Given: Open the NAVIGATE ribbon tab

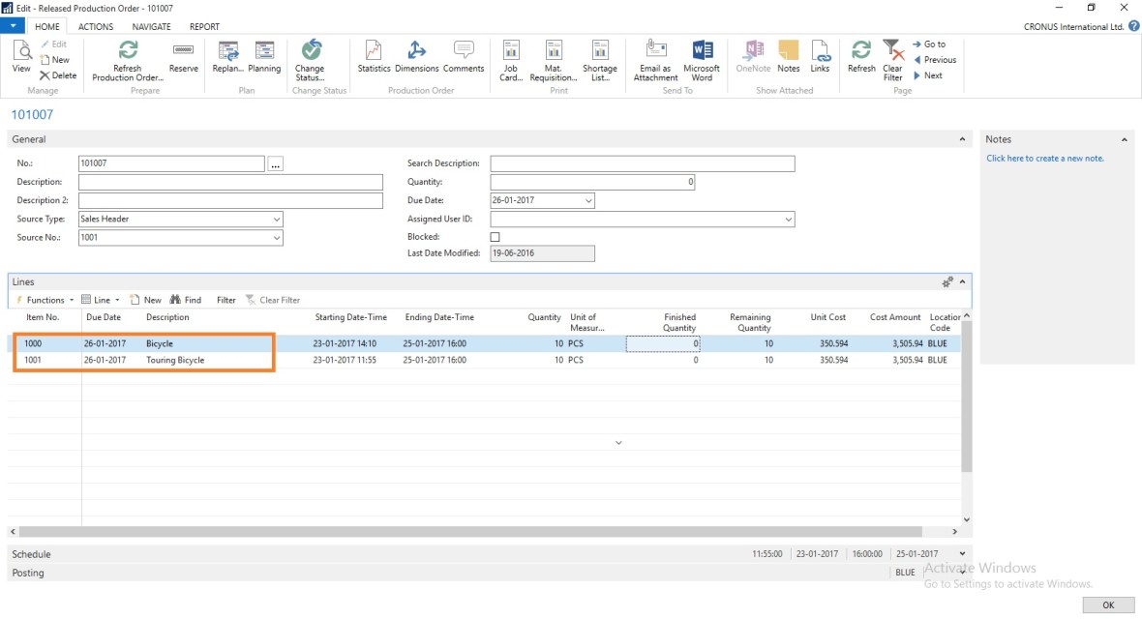Looking at the screenshot, I should [152, 27].
